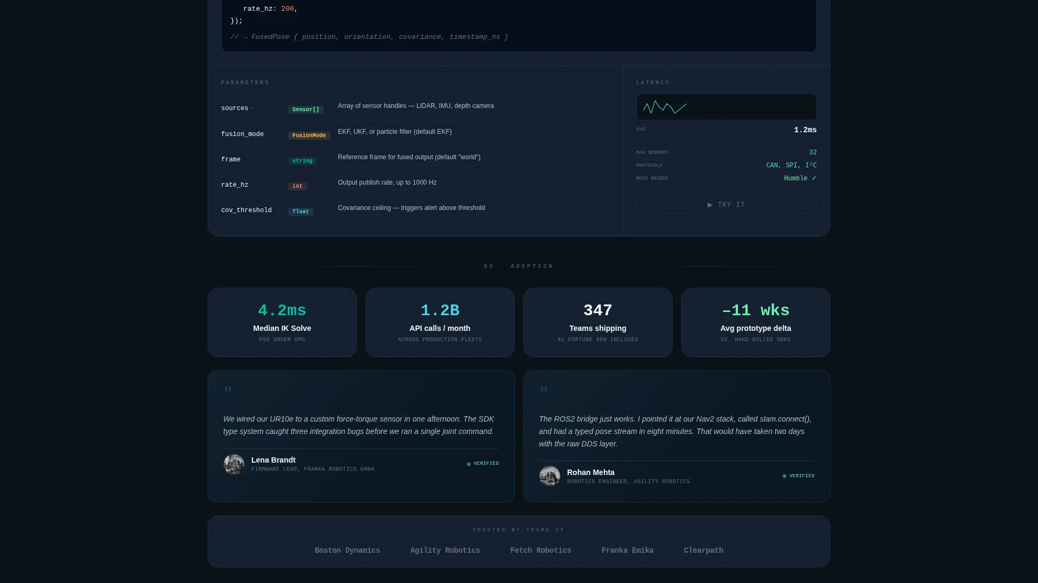Click Boston Dynamics in the trusted list
The width and height of the screenshot is (1038, 583).
pyautogui.click(x=347, y=551)
